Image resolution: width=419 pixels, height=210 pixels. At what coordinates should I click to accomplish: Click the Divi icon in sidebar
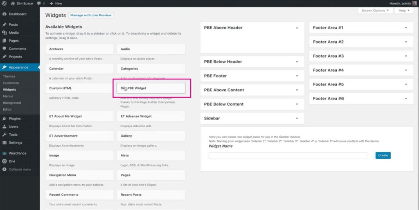coord(5,161)
